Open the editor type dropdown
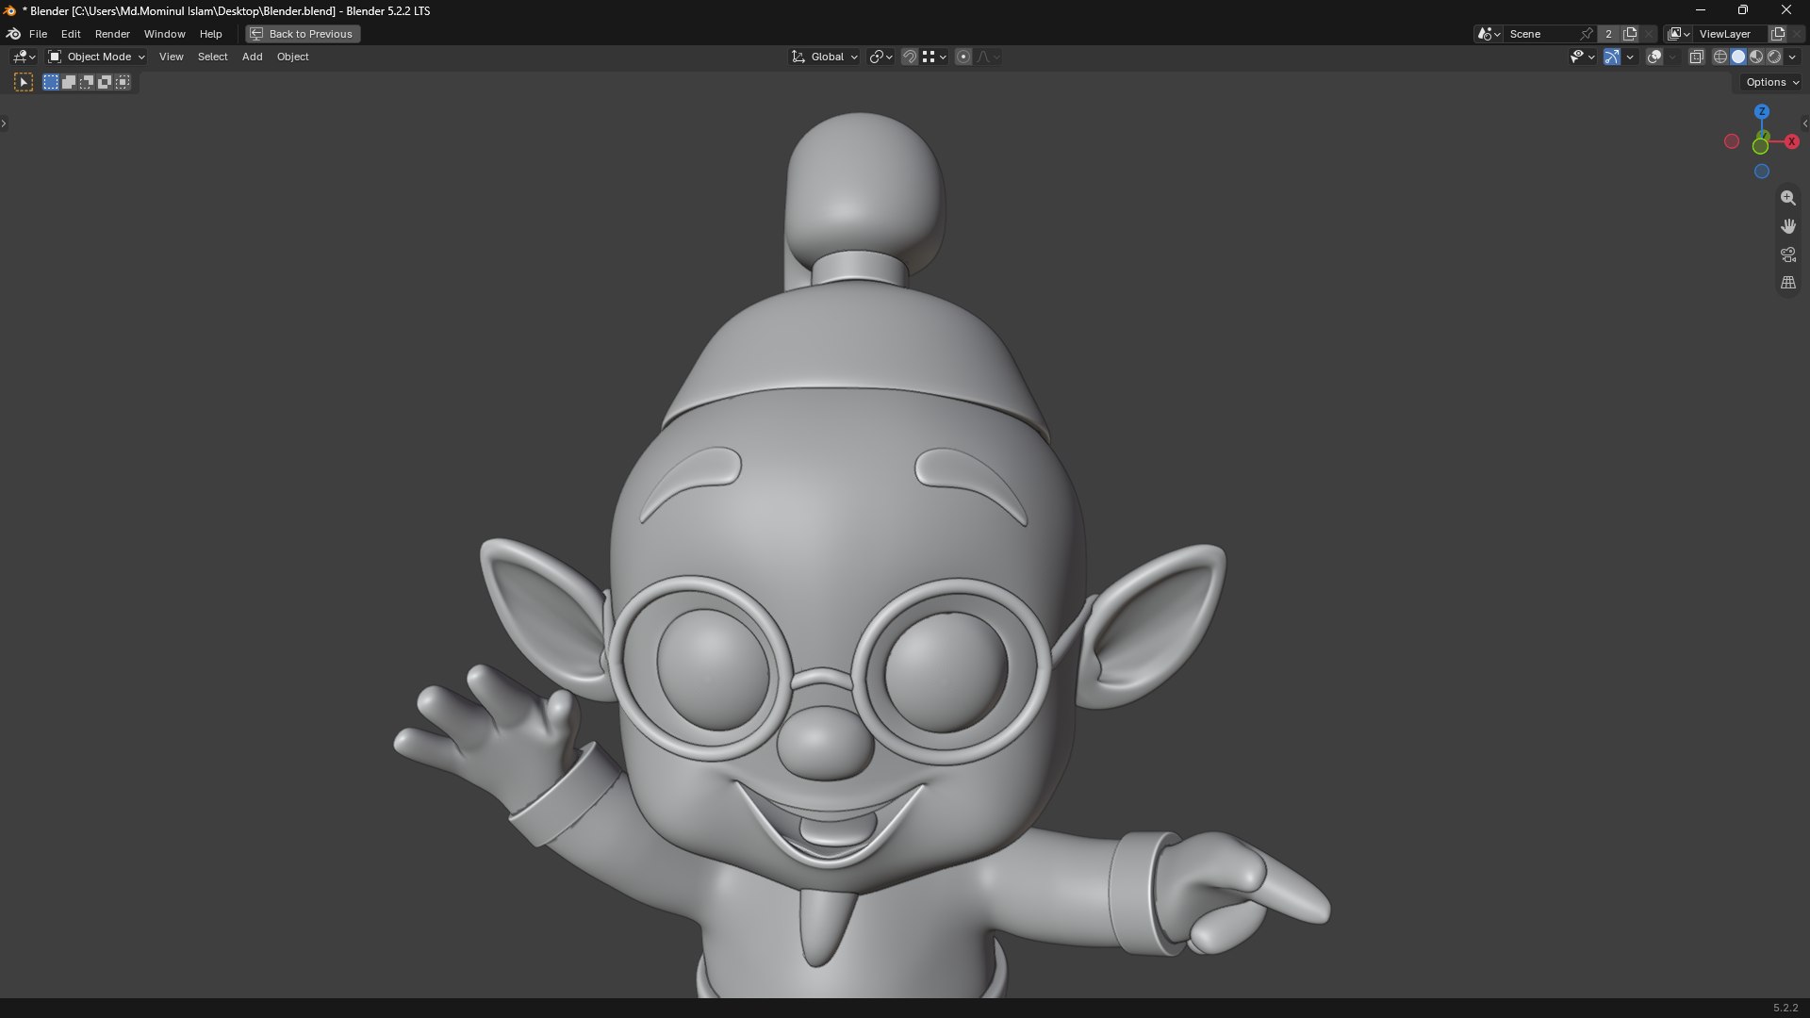 pos(25,57)
